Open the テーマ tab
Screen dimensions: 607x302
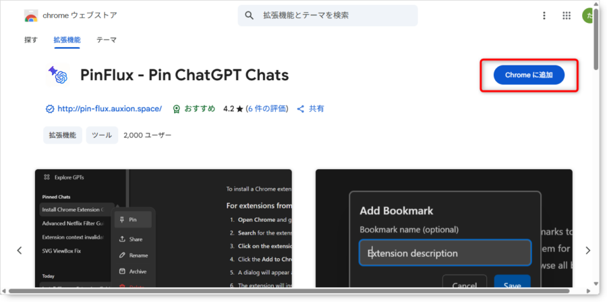tap(106, 40)
